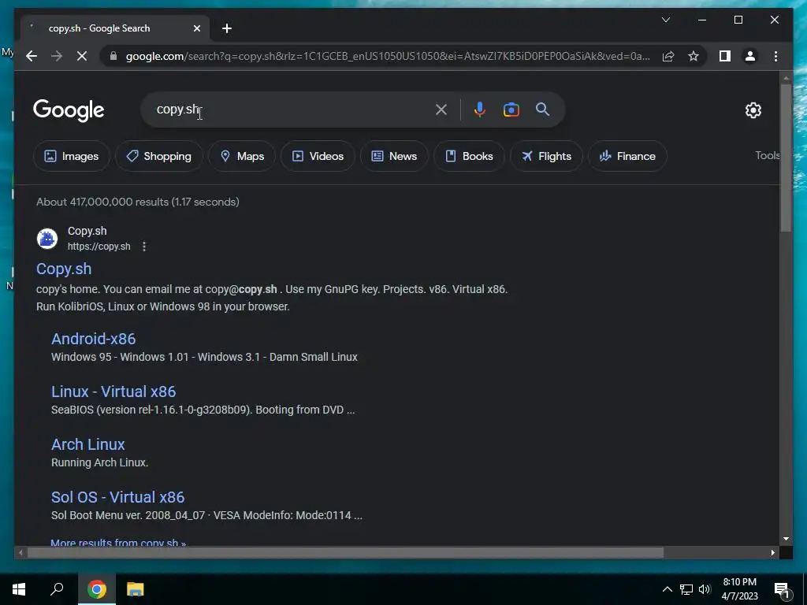Switch to News results
The height and width of the screenshot is (605, 807).
(x=394, y=156)
